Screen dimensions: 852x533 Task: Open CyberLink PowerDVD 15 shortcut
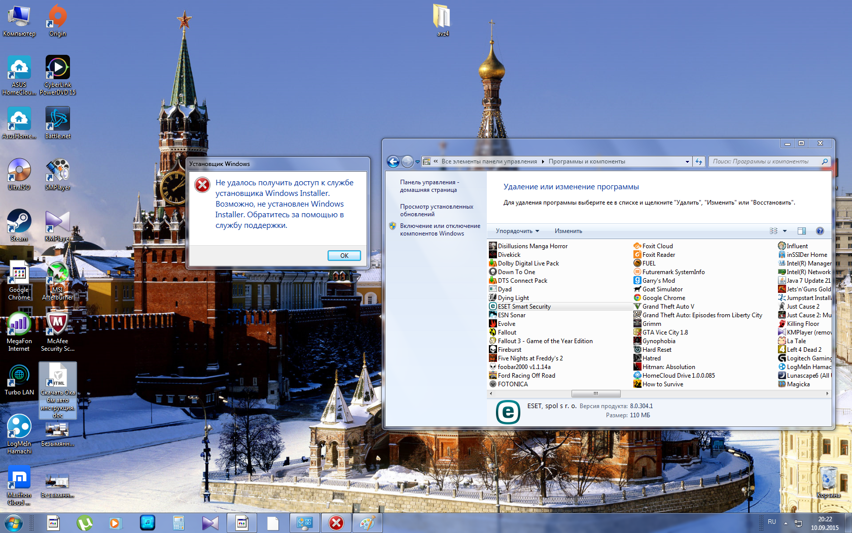point(57,75)
